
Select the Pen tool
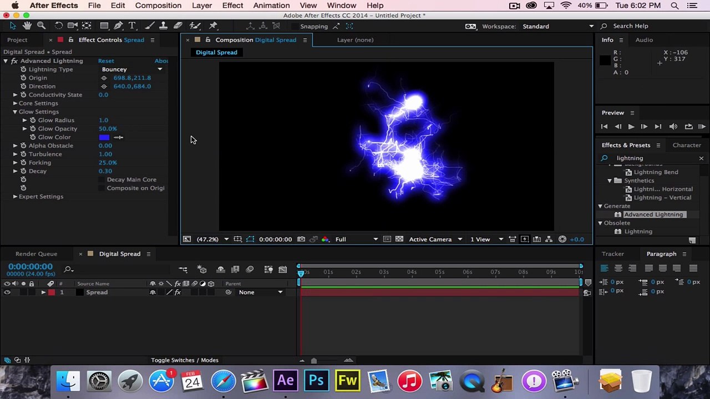tap(118, 26)
